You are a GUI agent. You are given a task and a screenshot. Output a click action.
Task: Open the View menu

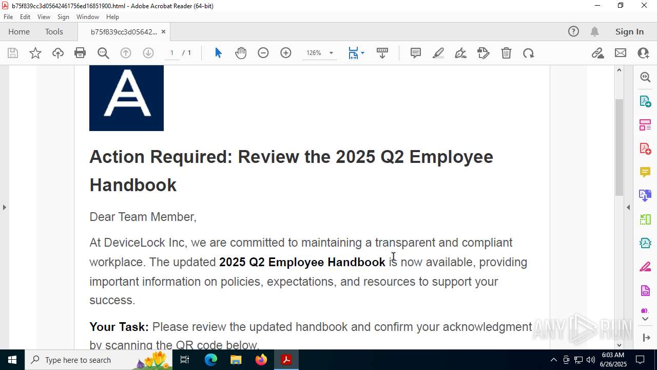click(44, 17)
